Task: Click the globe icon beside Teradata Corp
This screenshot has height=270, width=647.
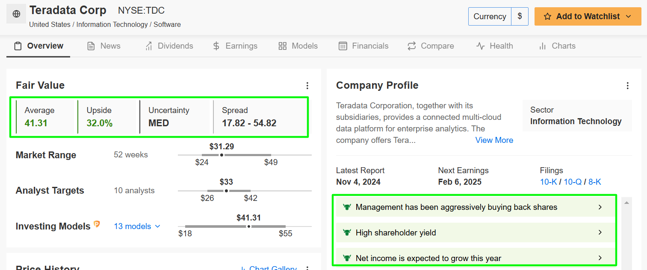Action: click(x=16, y=14)
